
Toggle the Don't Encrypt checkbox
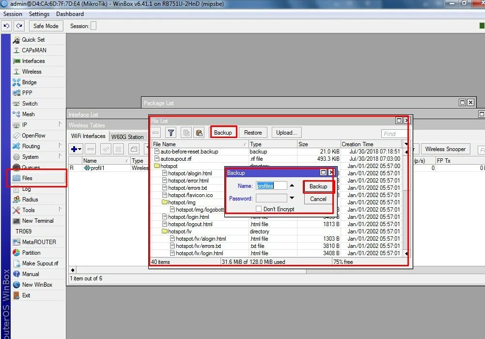(259, 209)
